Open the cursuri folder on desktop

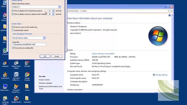[x=27, y=87]
